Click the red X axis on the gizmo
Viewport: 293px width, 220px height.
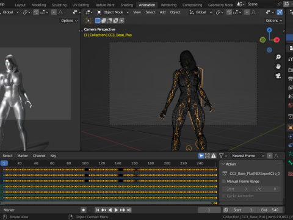[277, 40]
